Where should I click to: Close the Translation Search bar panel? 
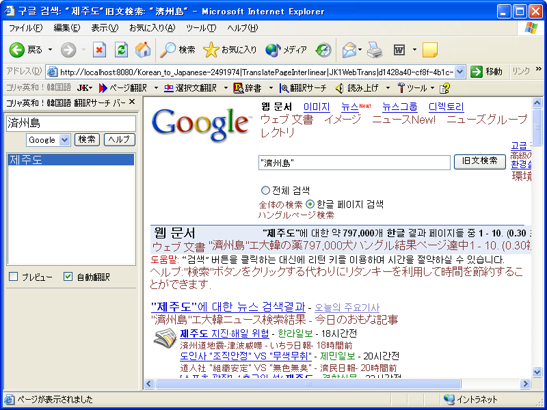pyautogui.click(x=132, y=101)
